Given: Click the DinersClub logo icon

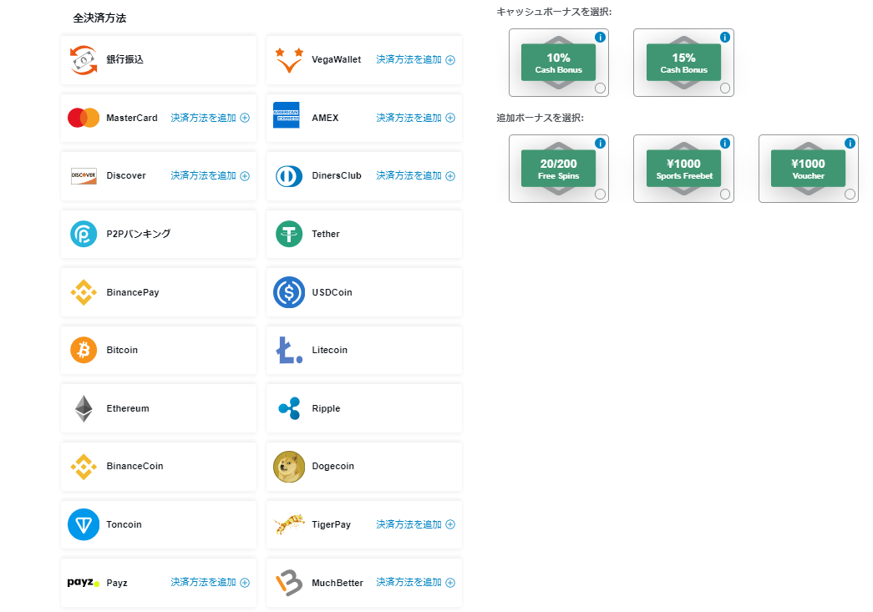Looking at the screenshot, I should (289, 176).
